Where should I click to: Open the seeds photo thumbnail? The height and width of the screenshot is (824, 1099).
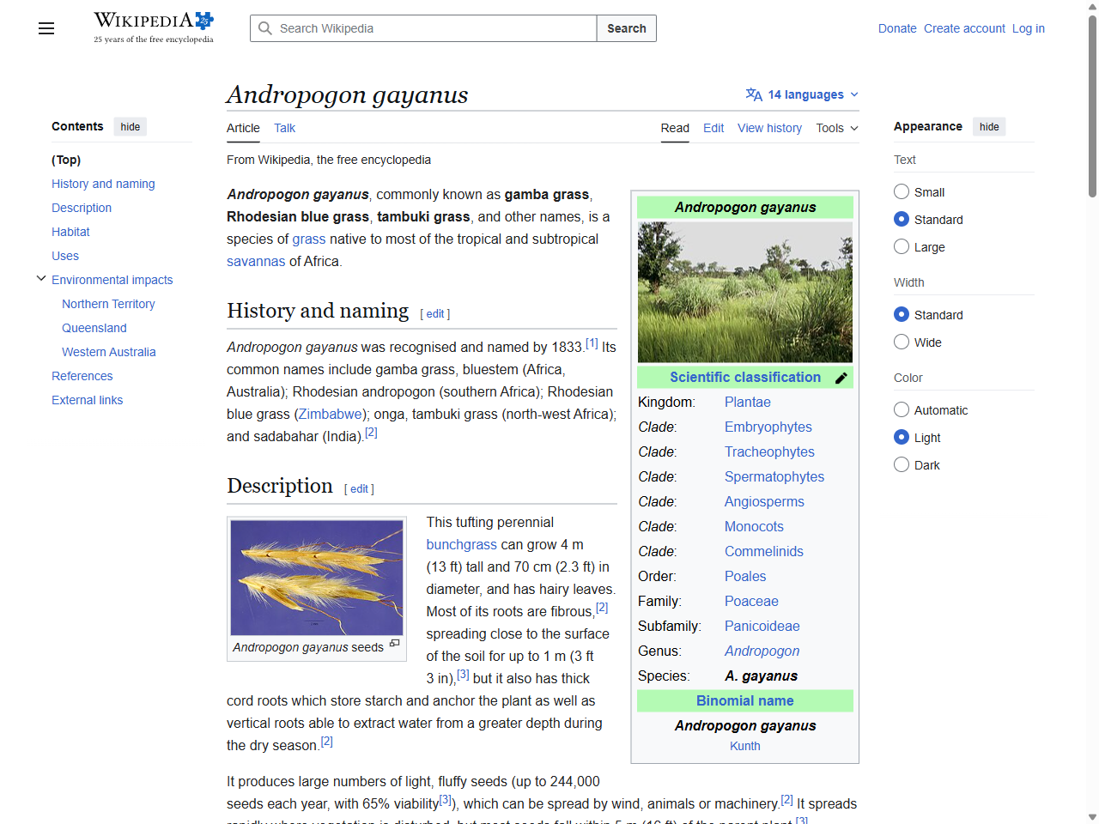click(317, 577)
